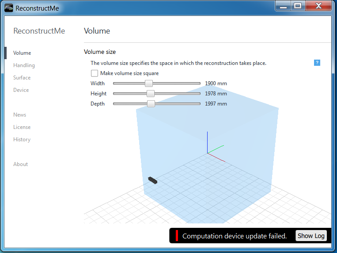Close the ReconstructMe window
This screenshot has height=253, width=337.
(x=318, y=6)
